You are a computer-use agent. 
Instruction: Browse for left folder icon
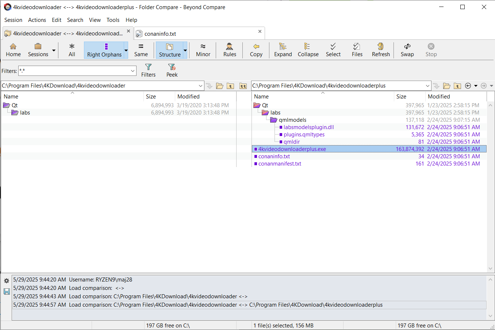220,86
